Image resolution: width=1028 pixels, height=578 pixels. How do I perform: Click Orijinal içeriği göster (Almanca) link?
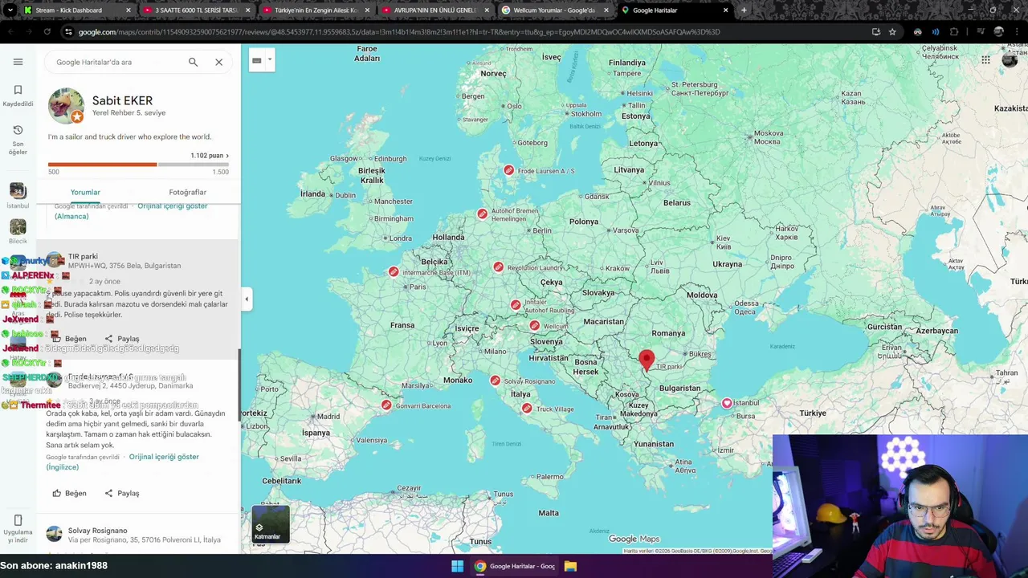pyautogui.click(x=131, y=211)
